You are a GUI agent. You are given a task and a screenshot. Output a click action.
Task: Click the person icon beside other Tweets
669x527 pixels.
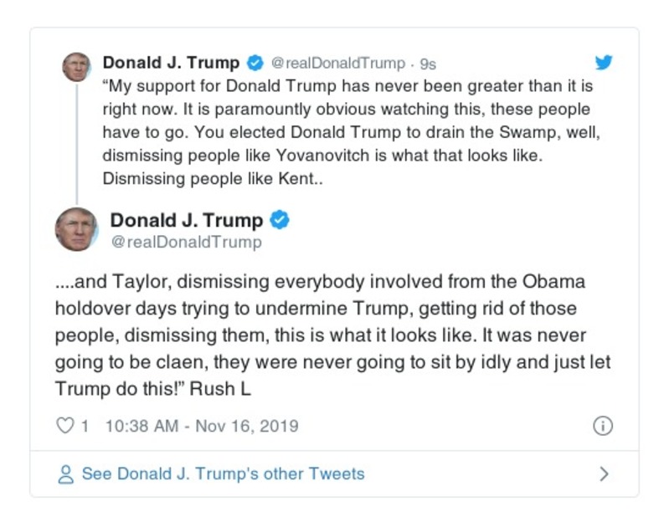click(x=65, y=474)
